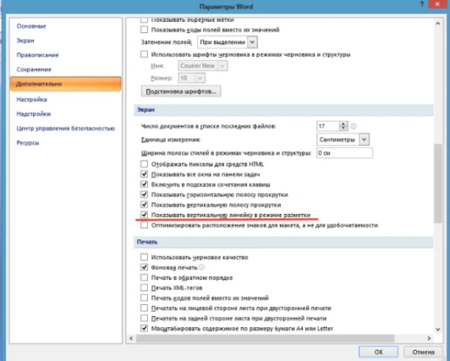
Task: Click info icon beside Фоновая печать
Action: (x=202, y=267)
